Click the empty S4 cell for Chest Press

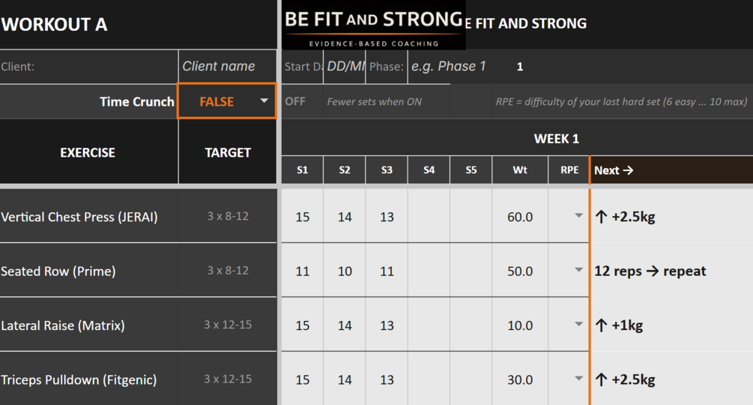pos(429,217)
